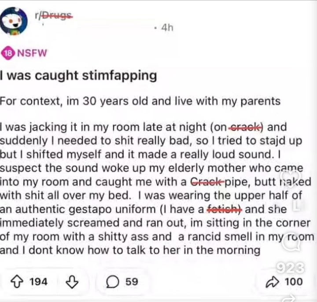Viewport: 317px width, 302px height.
Task: Open the post title 'I was caught stimfapping'
Action: click(78, 76)
